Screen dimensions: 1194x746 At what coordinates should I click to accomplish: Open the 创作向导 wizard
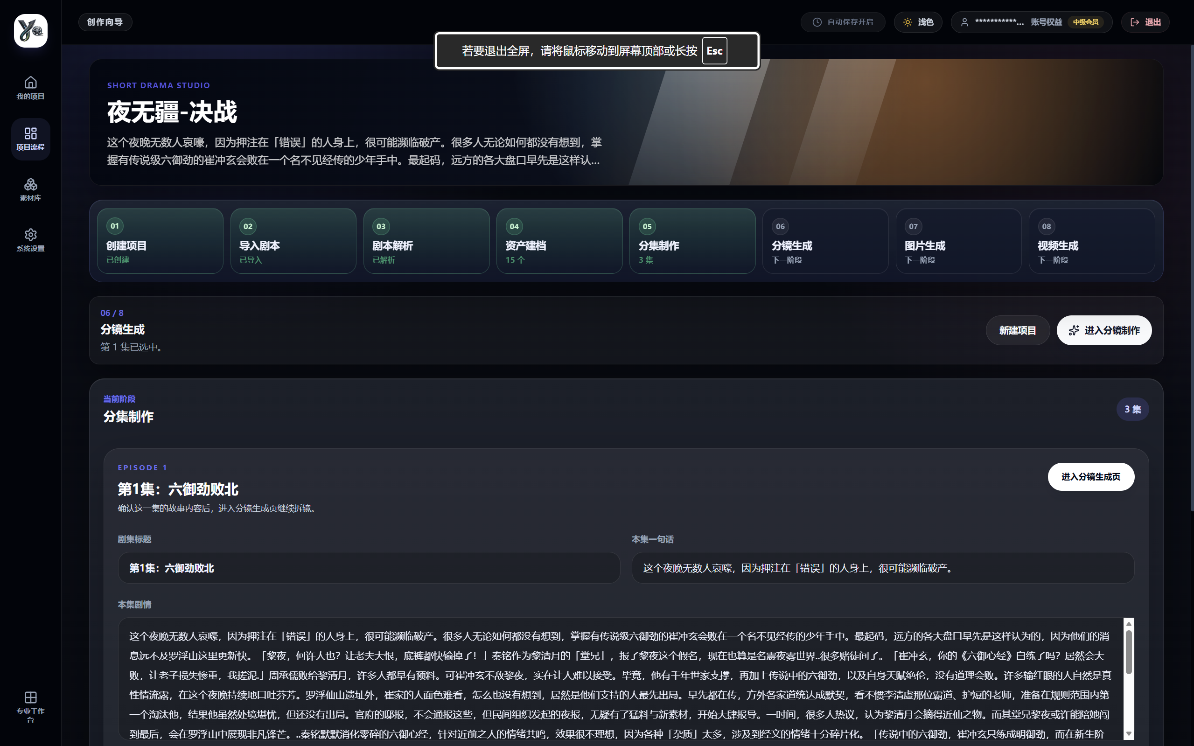(x=105, y=22)
